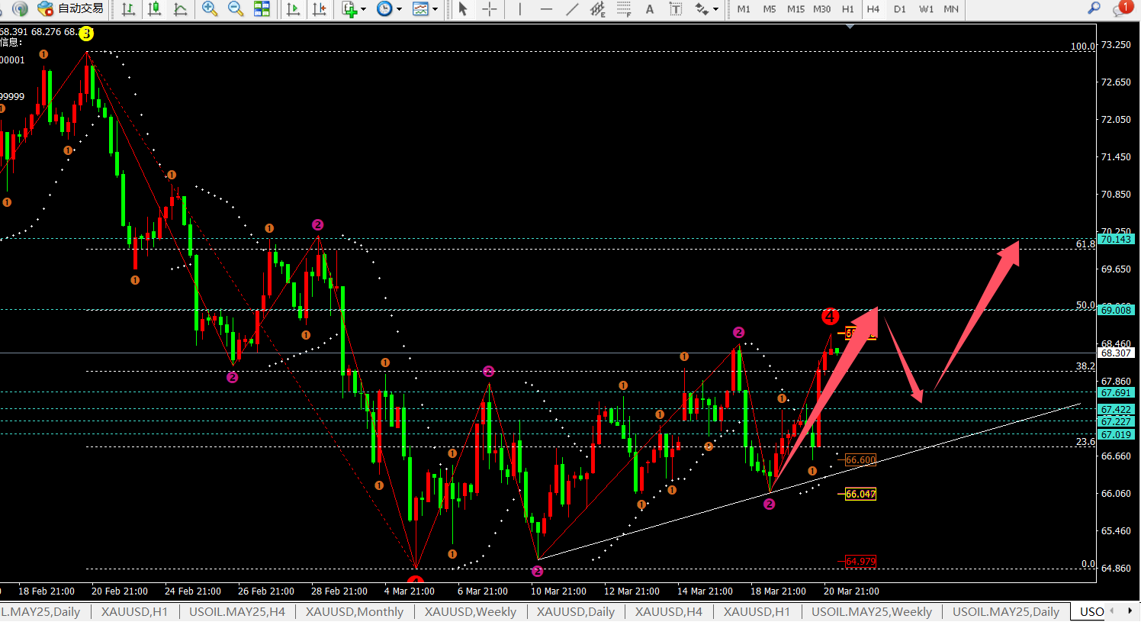This screenshot has height=622, width=1141.
Task: Click the zoom out magnifier icon
Action: tap(236, 9)
